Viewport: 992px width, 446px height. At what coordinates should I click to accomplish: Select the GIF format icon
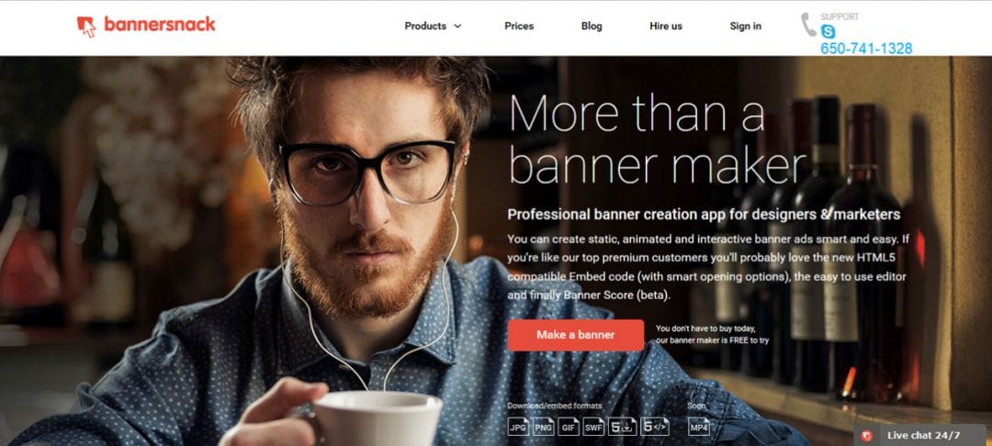(569, 427)
